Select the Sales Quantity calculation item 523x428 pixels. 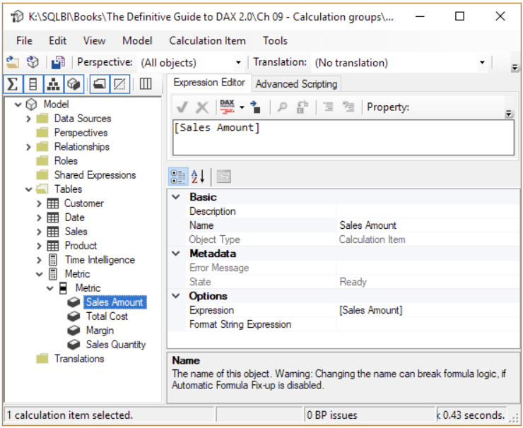coord(116,345)
